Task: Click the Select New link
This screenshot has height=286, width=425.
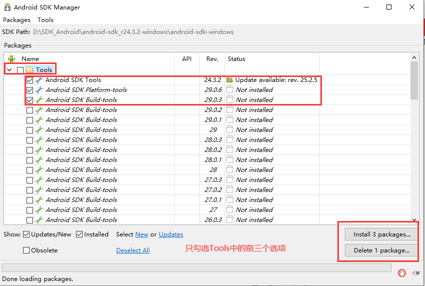Action: click(142, 234)
